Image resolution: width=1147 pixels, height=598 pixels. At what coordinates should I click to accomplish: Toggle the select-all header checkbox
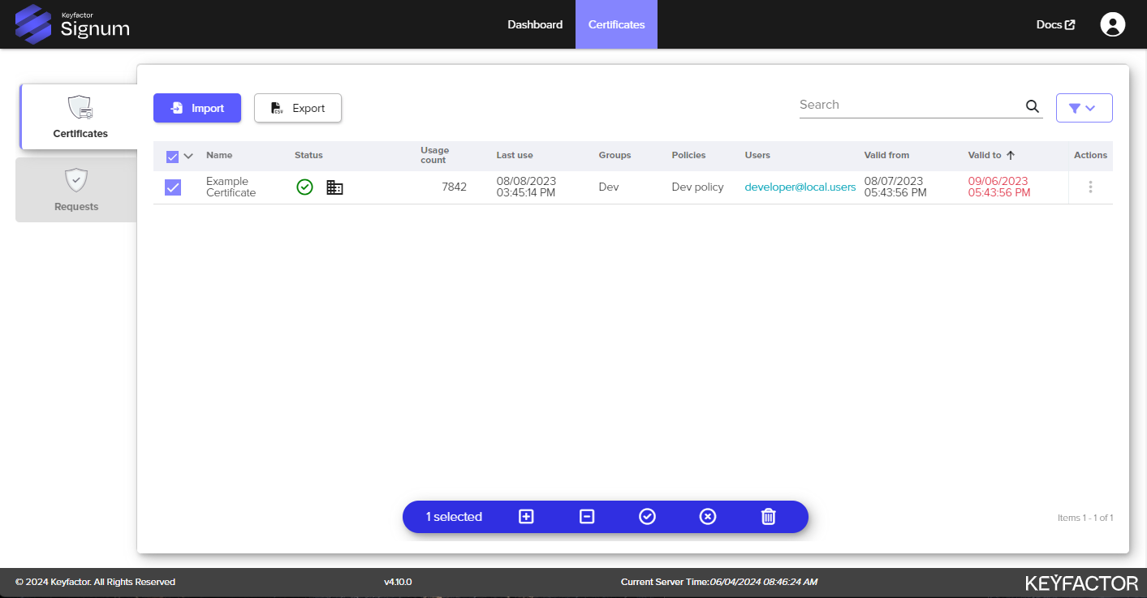pos(172,157)
